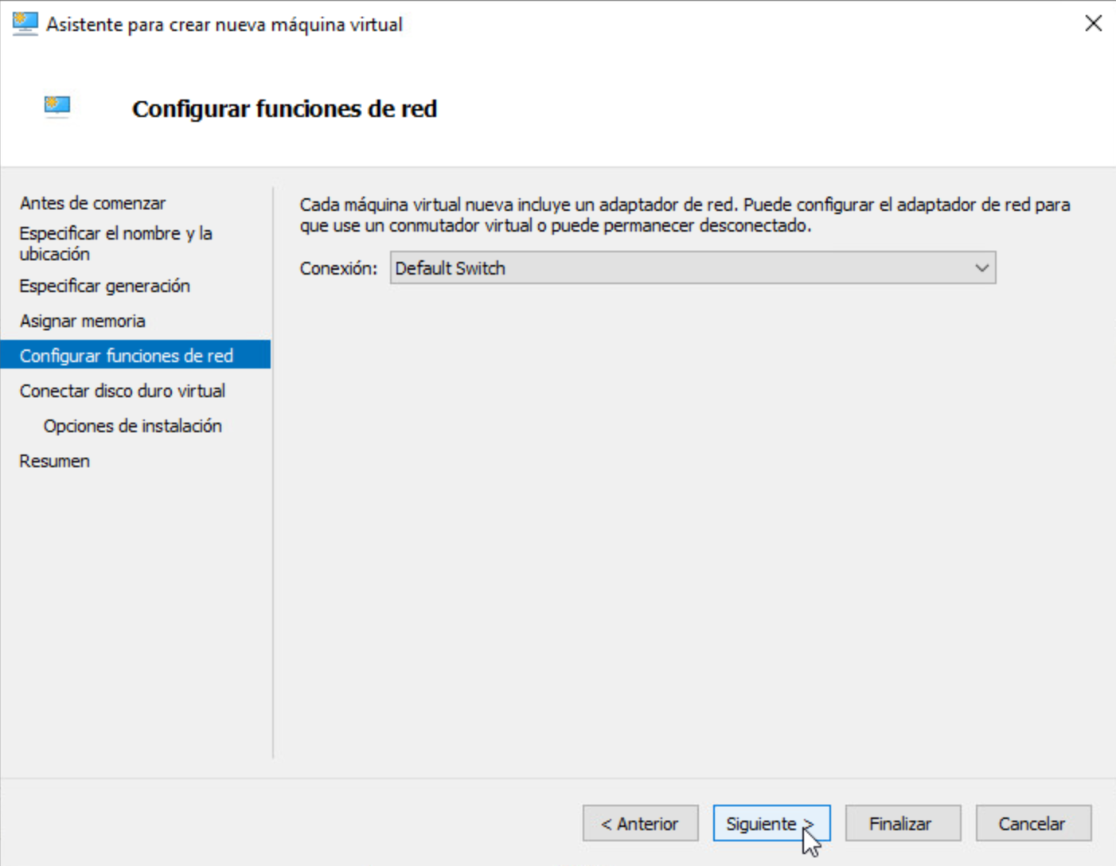Screen dimensions: 1116x866
Task: Open the Conexión combo box showing Default Switch
Action: pyautogui.click(x=677, y=268)
